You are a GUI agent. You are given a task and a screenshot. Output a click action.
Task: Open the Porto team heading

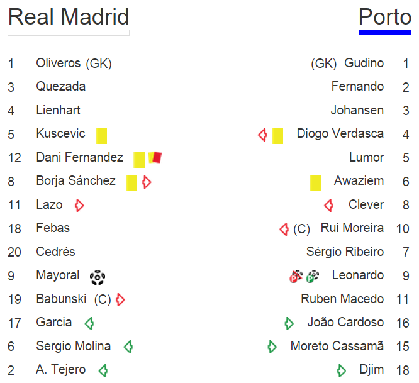click(x=385, y=17)
